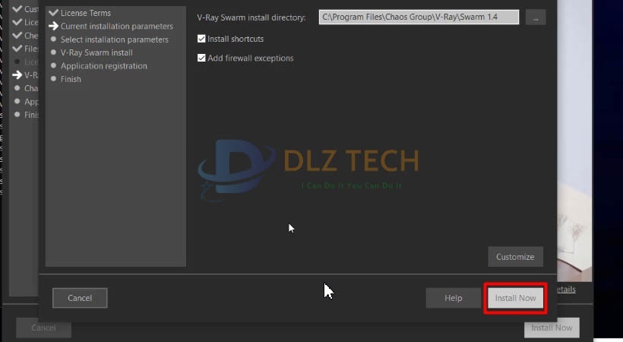Browse for install directory with ellipsis button

[x=536, y=17]
